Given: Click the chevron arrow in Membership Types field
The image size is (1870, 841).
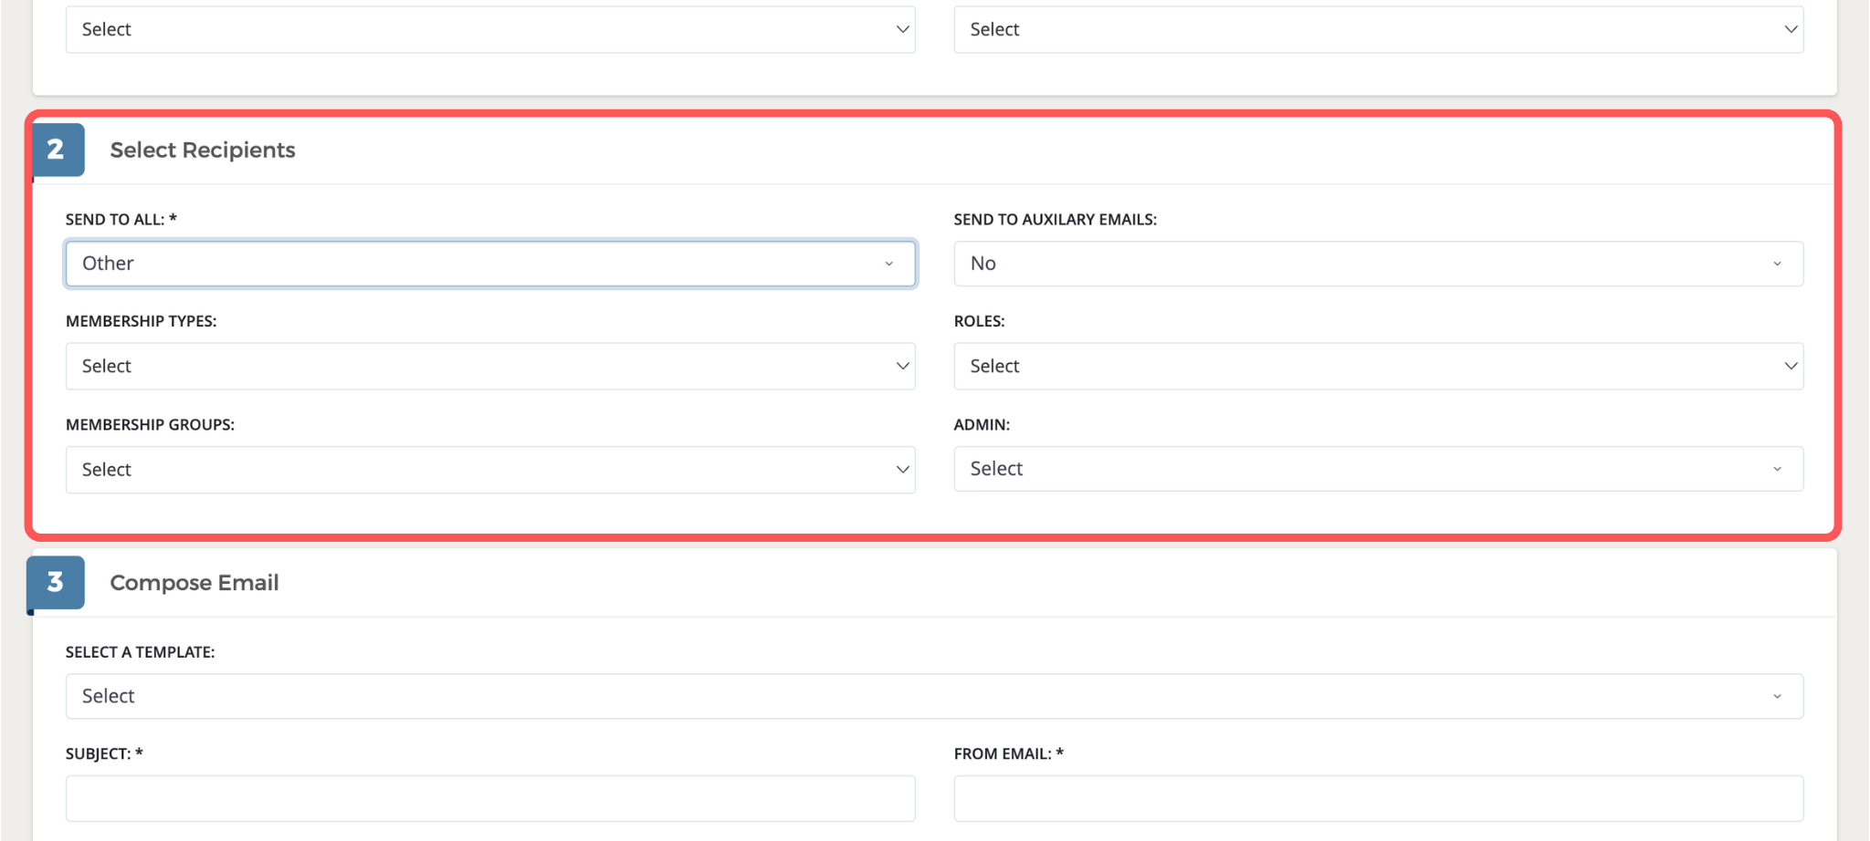Looking at the screenshot, I should point(902,366).
